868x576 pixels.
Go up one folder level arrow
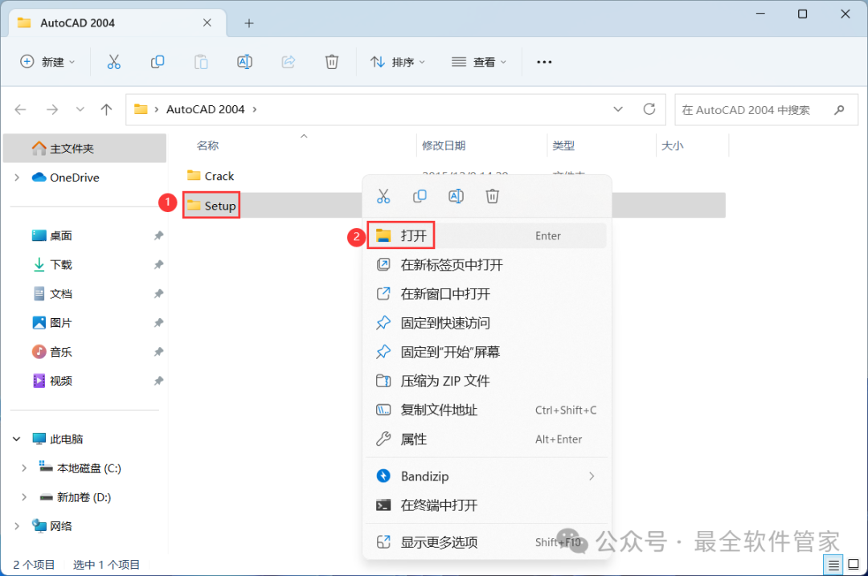coord(106,109)
